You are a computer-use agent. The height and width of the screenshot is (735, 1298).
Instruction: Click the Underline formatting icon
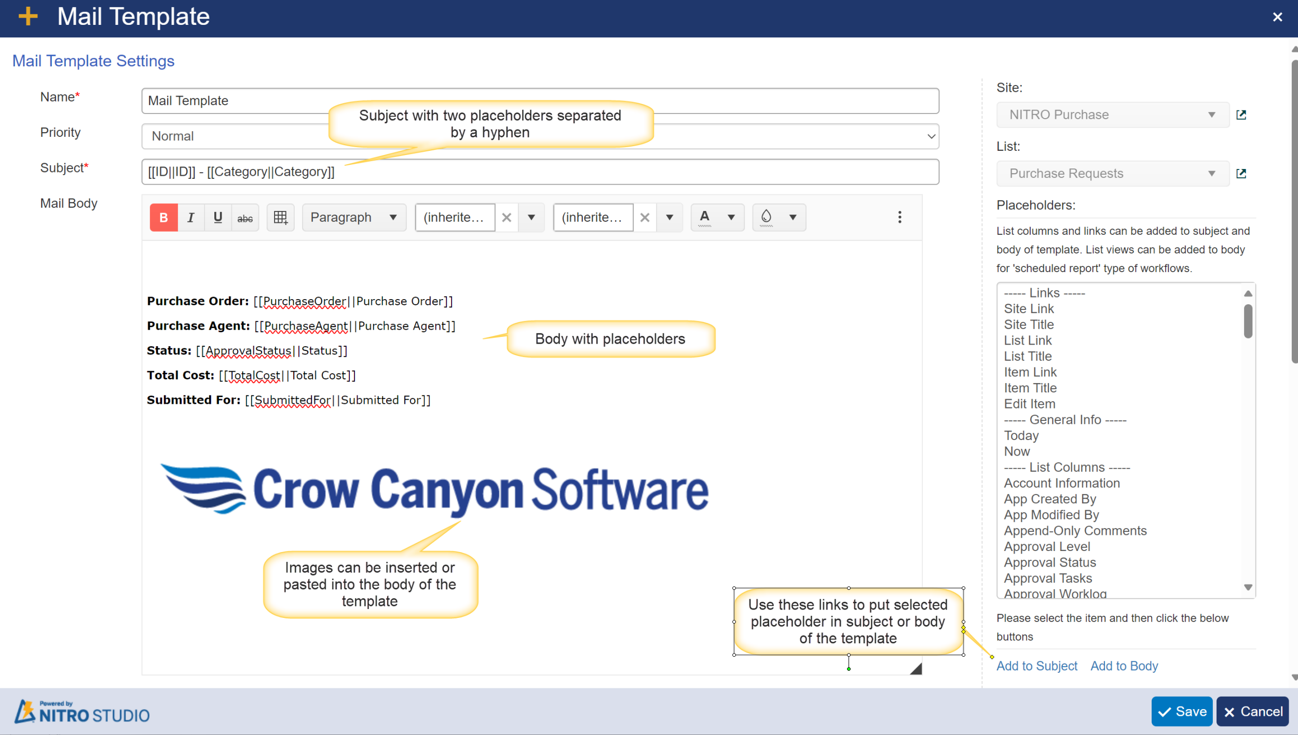tap(216, 217)
